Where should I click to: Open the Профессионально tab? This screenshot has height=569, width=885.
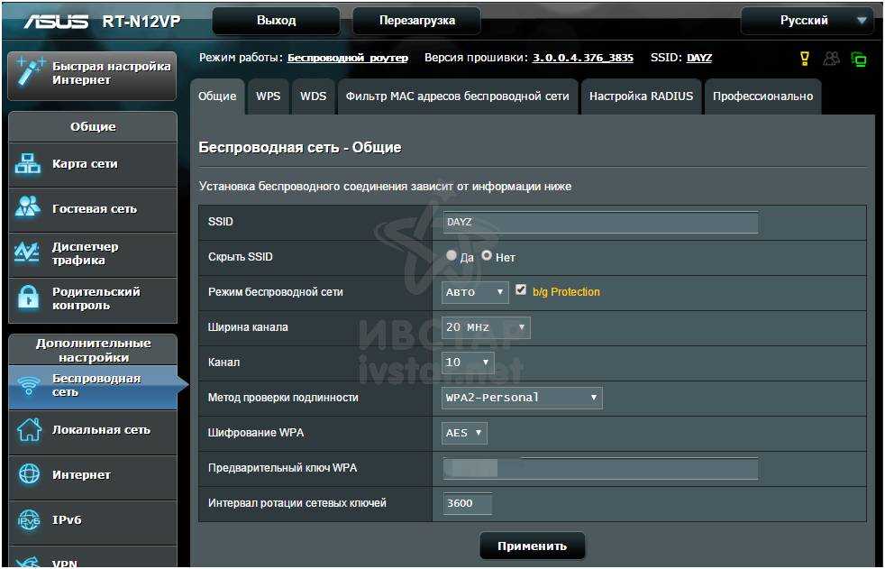(x=762, y=96)
